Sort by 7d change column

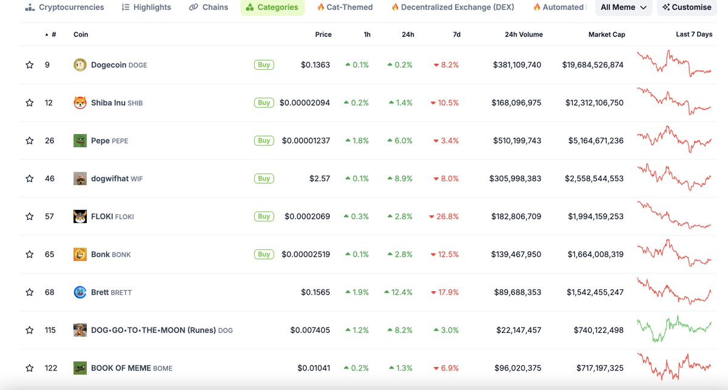click(x=457, y=35)
